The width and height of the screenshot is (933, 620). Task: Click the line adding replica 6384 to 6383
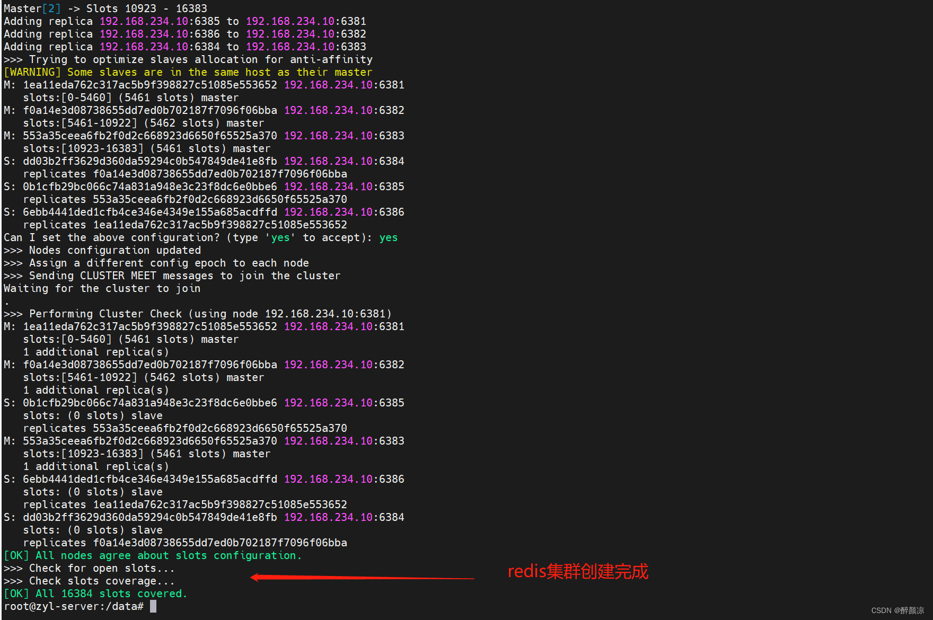(185, 47)
